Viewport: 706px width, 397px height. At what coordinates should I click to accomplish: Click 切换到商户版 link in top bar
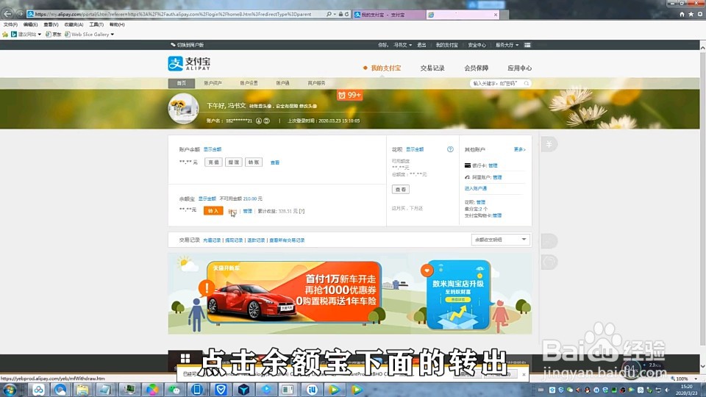click(x=188, y=45)
